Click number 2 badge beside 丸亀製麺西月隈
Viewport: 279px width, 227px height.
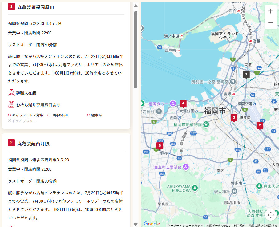tap(11, 143)
